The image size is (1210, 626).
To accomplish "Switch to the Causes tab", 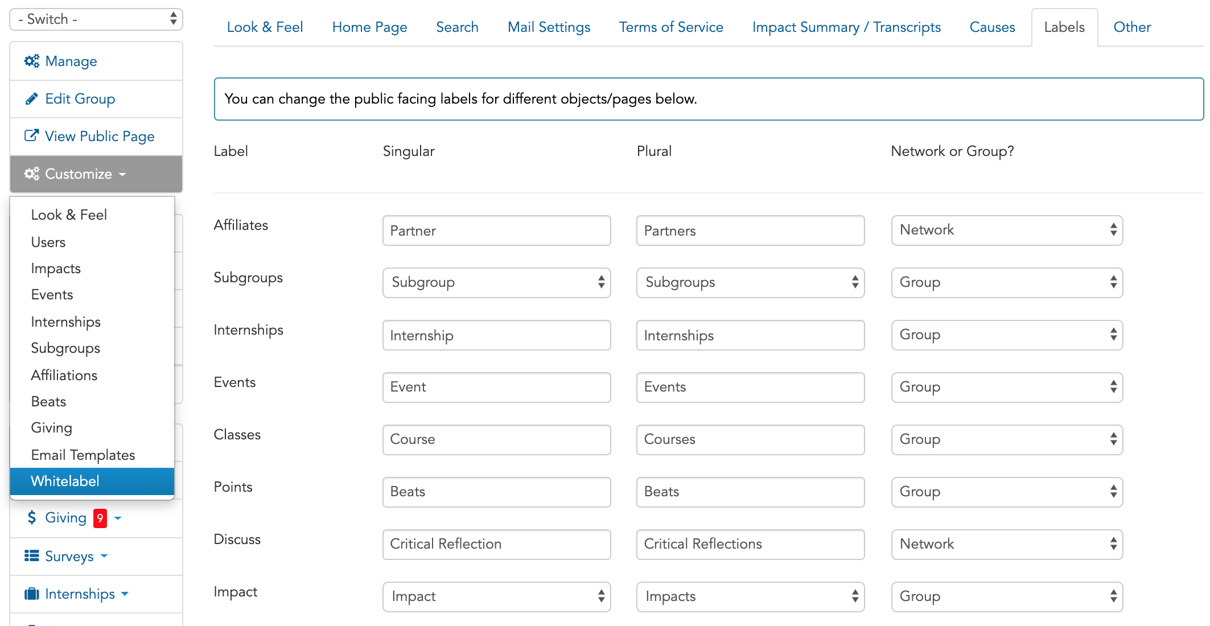I will pyautogui.click(x=992, y=27).
